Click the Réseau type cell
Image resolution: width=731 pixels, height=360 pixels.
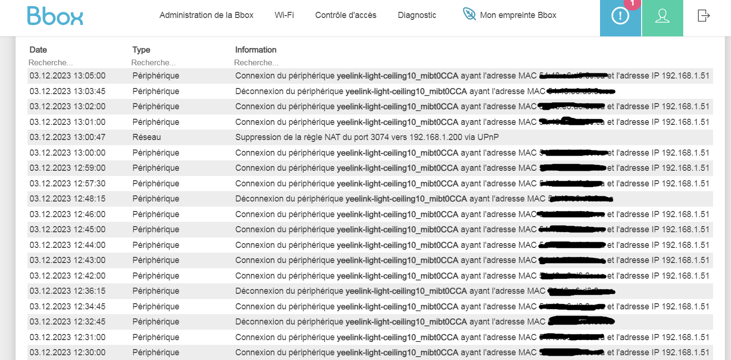pyautogui.click(x=147, y=137)
